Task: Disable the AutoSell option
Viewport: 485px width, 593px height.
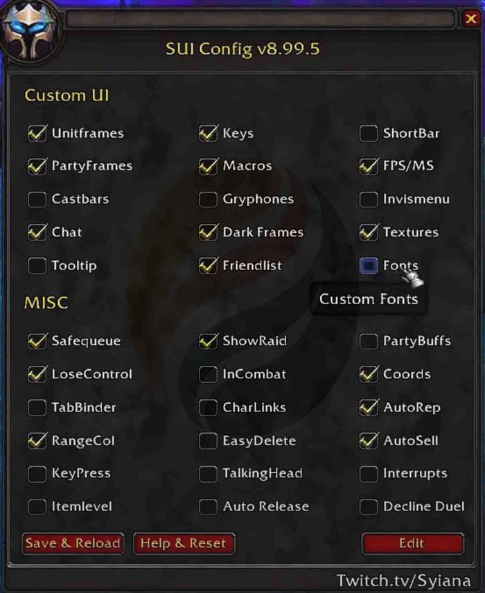Action: click(x=369, y=441)
